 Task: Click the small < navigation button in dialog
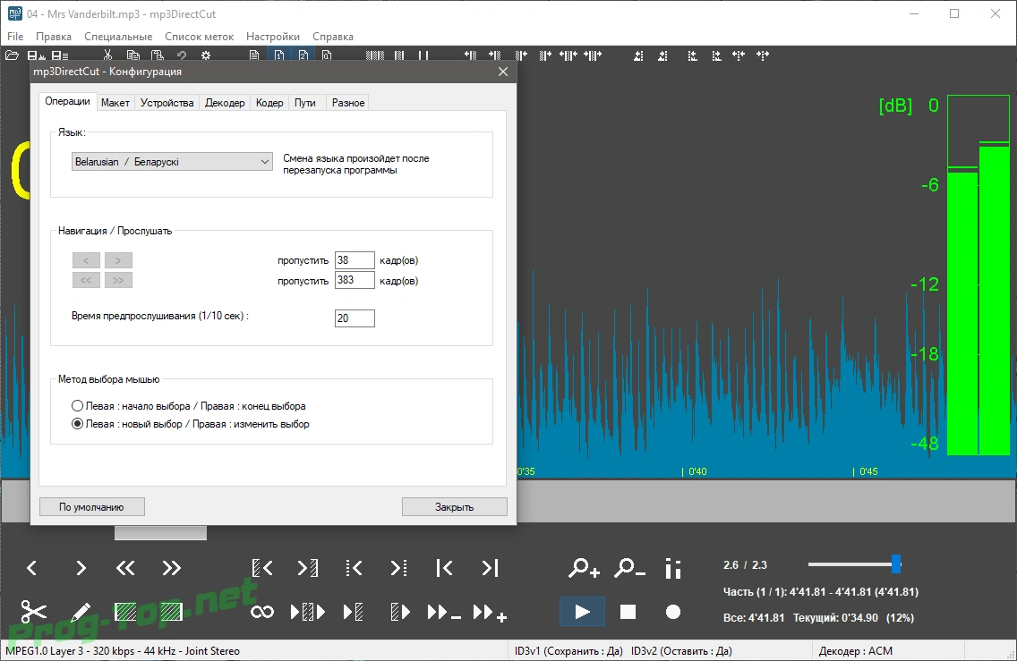click(86, 260)
